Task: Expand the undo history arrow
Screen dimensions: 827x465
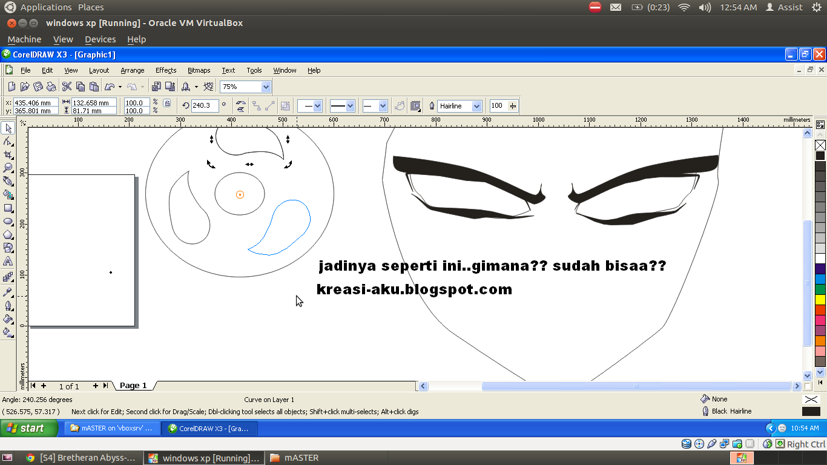Action: 120,87
